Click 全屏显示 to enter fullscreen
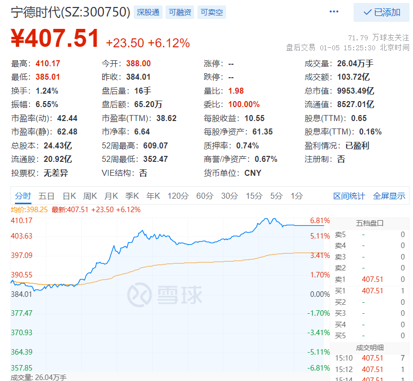This screenshot has height=381, width=413. point(389,196)
